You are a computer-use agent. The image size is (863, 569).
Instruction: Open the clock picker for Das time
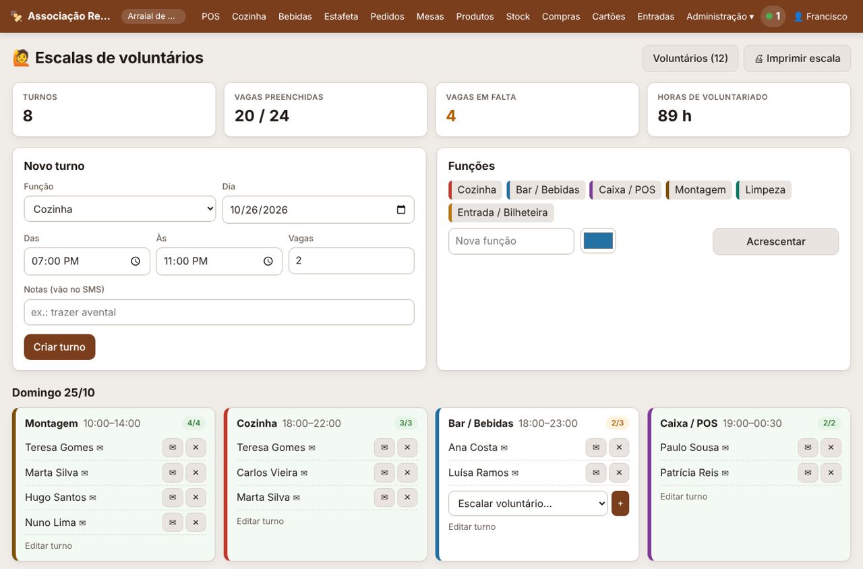[x=136, y=261]
